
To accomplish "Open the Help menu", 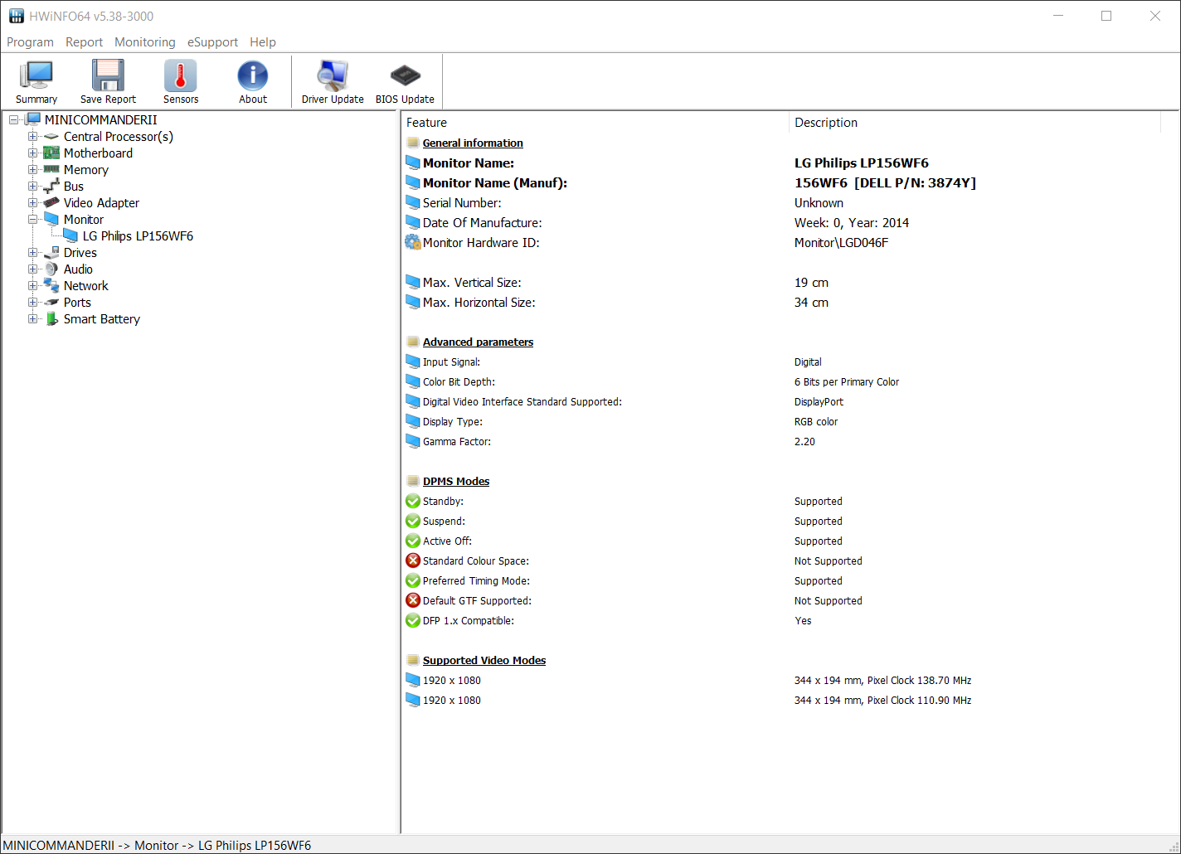I will point(263,42).
